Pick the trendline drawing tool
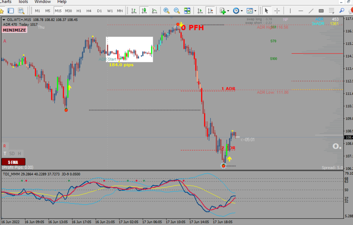This screenshot has height=225, width=353. 311,11
